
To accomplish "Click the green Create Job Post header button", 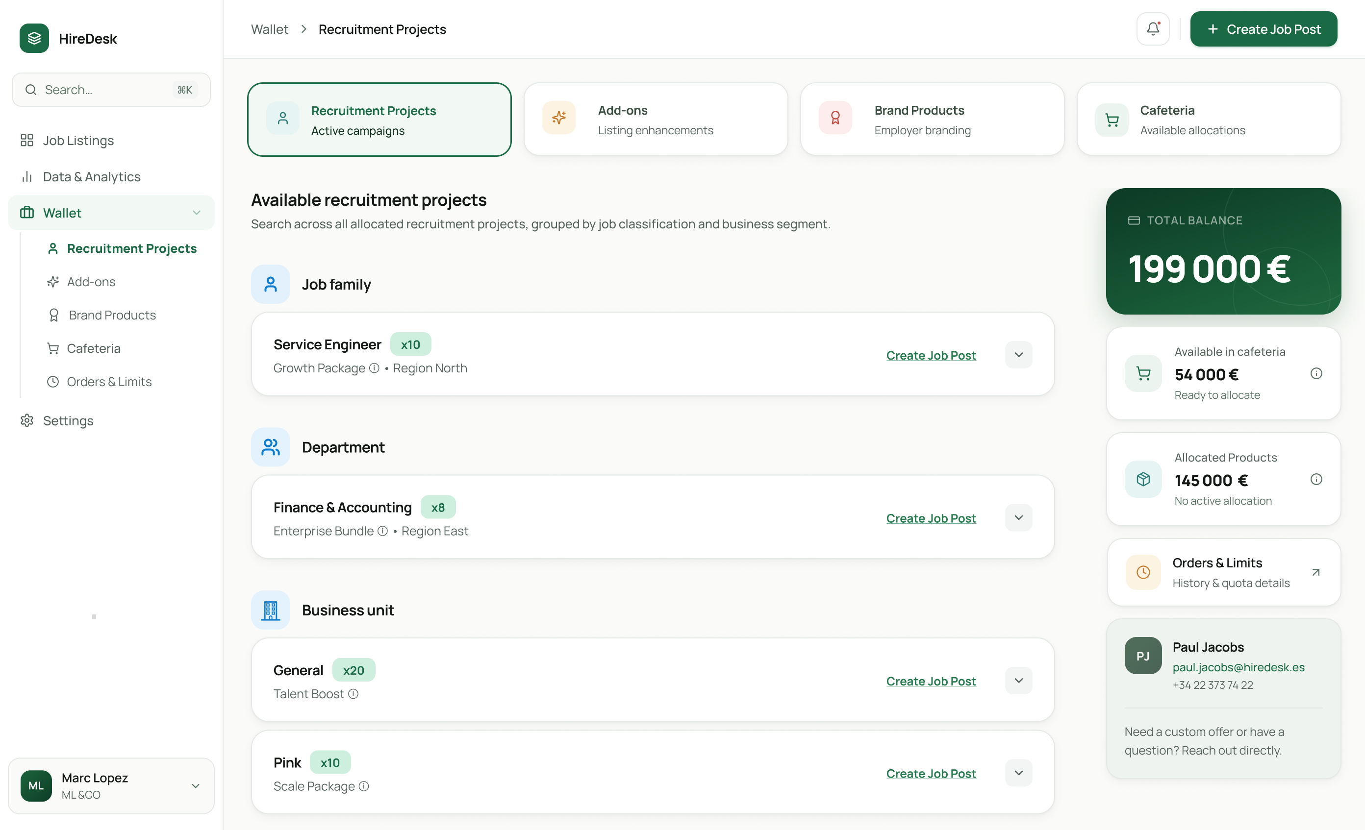I will (x=1263, y=29).
